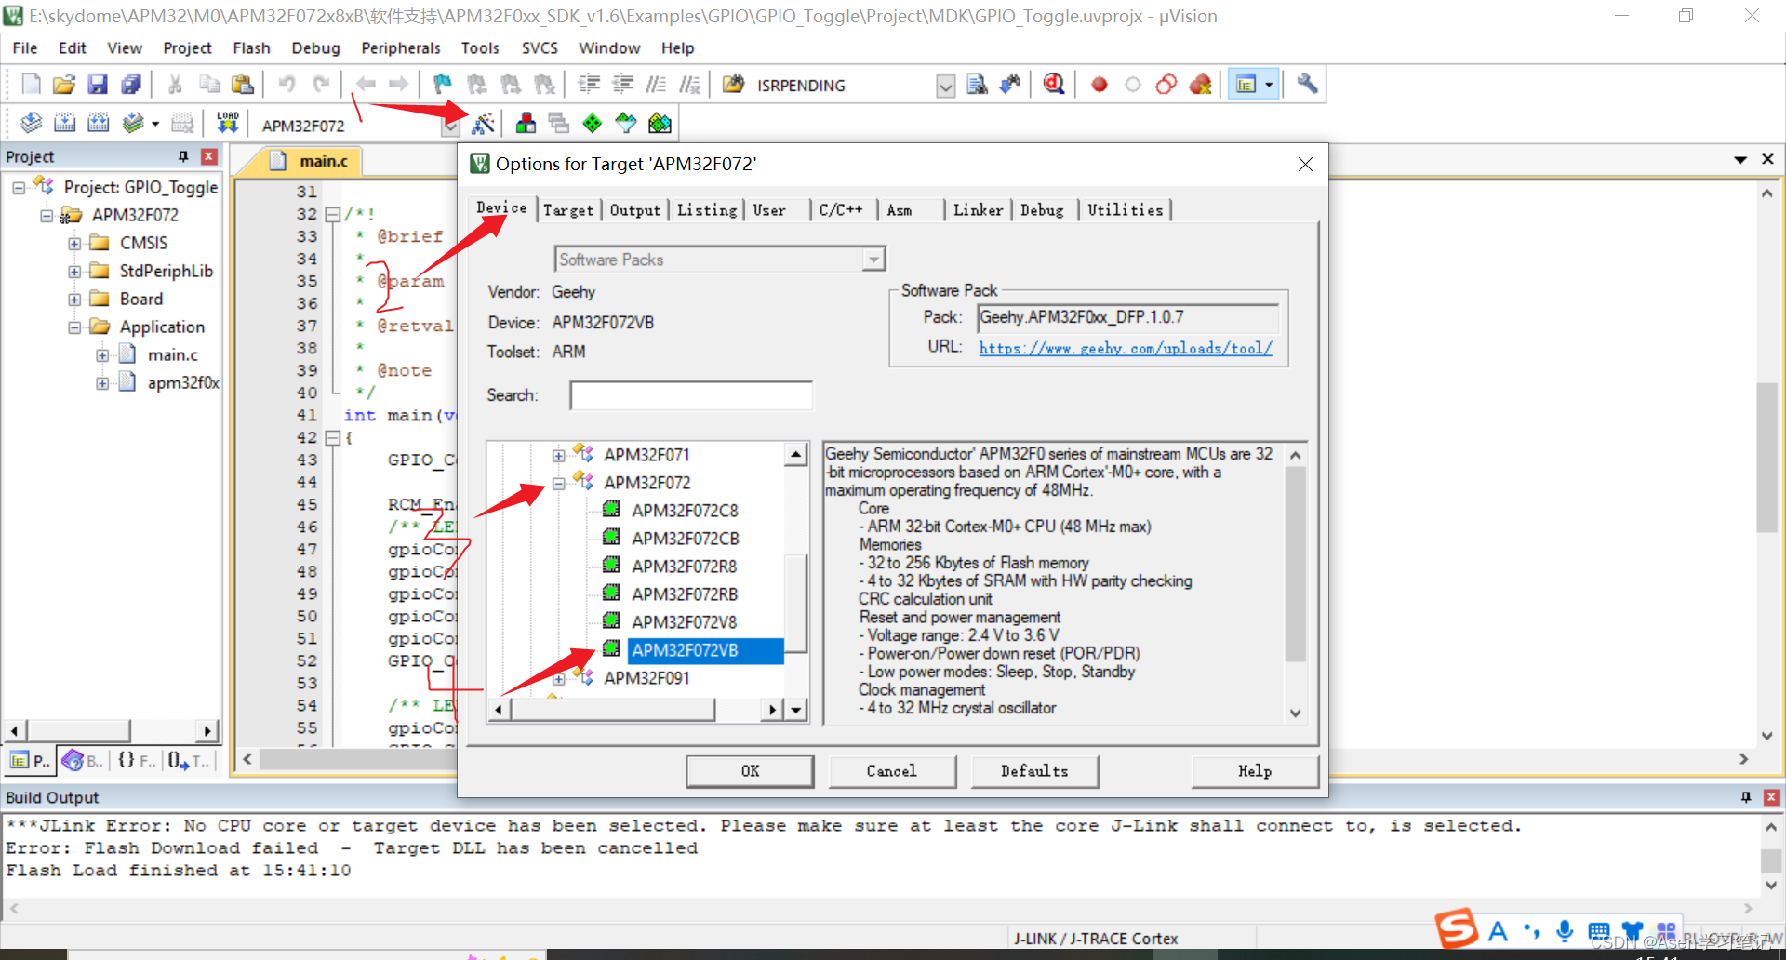Click the Translate current file icon
1786x960 pixels.
[x=31, y=123]
